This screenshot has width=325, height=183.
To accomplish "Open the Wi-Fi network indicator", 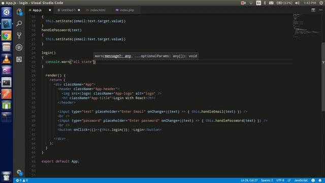I will [251, 3].
